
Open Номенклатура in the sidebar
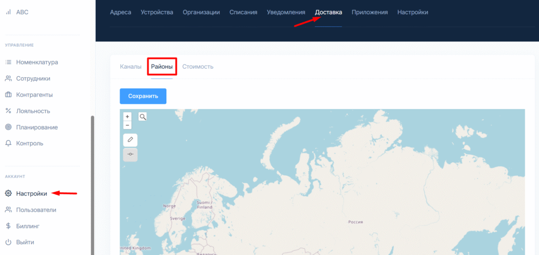[37, 62]
